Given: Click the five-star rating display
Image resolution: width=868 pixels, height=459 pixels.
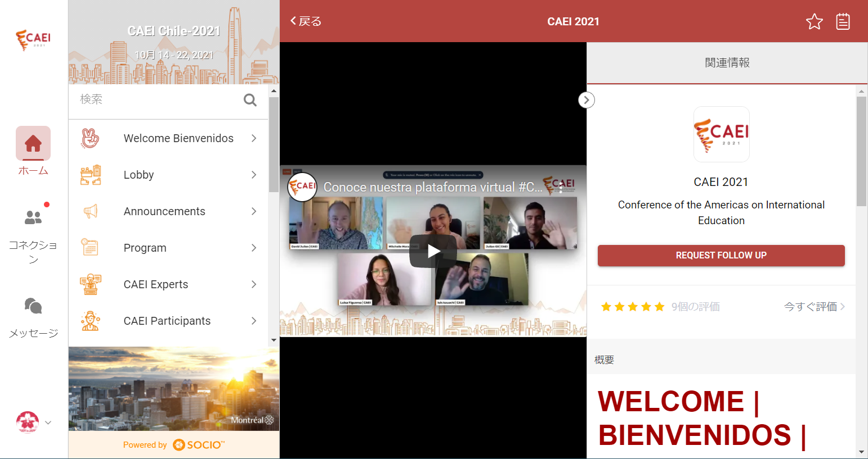Looking at the screenshot, I should click(x=633, y=307).
